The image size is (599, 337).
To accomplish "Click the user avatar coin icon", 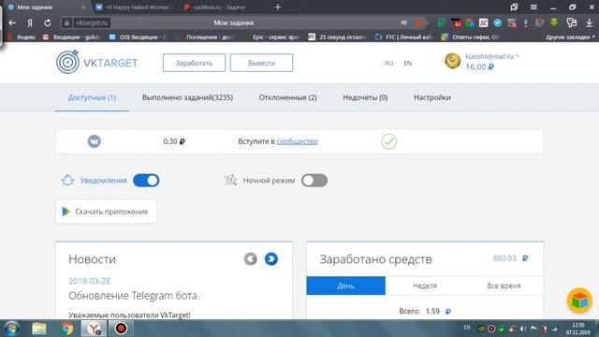I will point(452,61).
